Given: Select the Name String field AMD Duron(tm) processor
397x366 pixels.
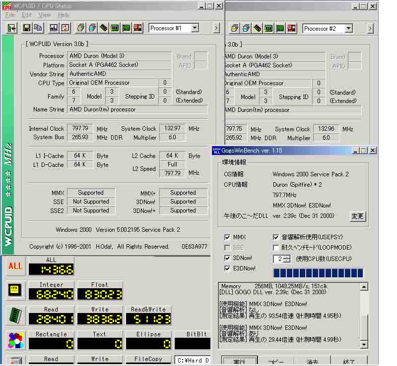Looking at the screenshot, I should 137,109.
